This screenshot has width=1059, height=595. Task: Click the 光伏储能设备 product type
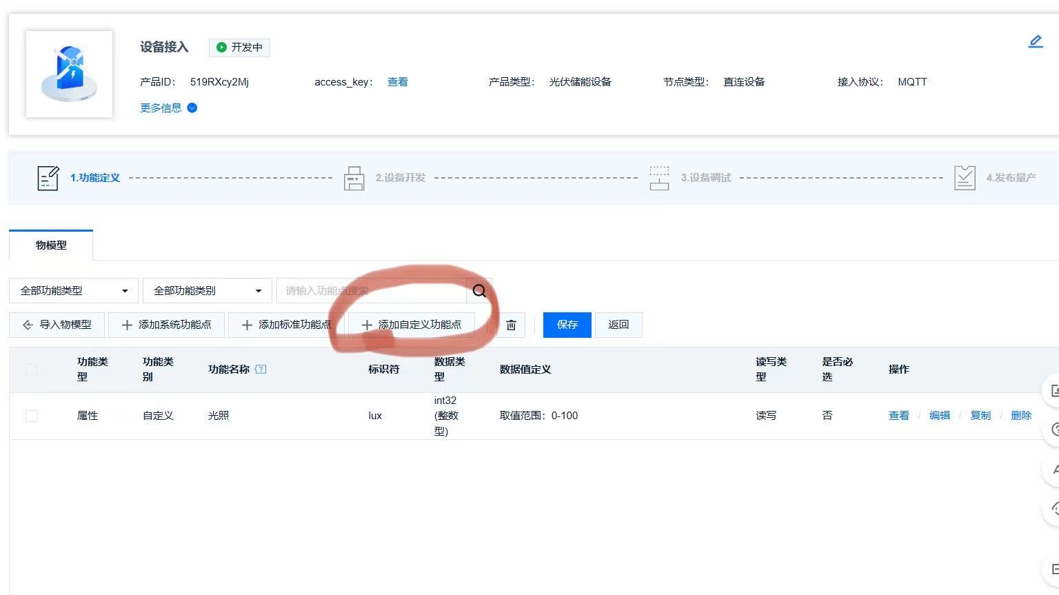(580, 81)
